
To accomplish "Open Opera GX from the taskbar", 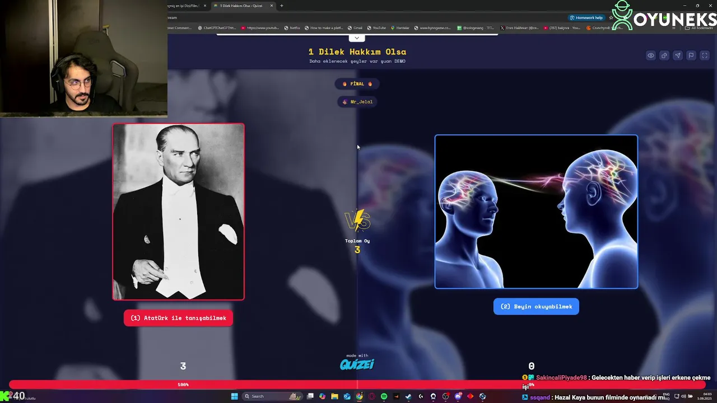I will tap(371, 396).
